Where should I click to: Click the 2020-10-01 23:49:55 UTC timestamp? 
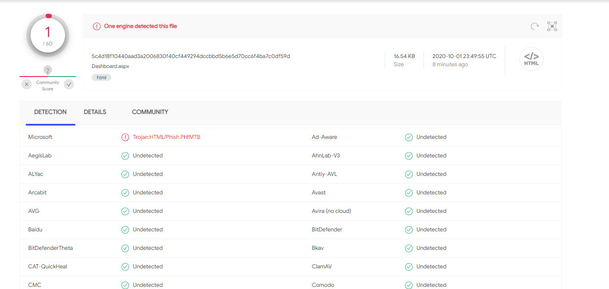[x=464, y=56]
